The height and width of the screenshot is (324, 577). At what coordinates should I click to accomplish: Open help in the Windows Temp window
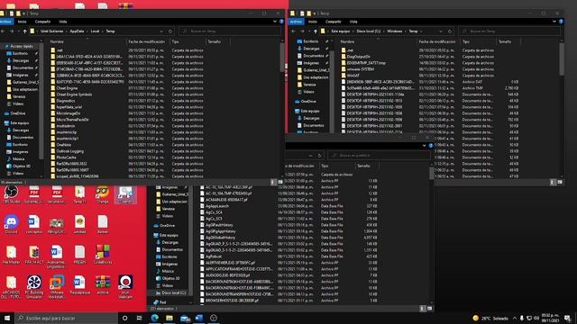tap(561, 22)
